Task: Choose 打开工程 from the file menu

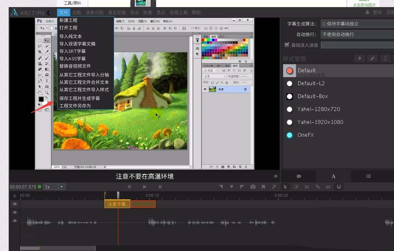Action: 85,28
